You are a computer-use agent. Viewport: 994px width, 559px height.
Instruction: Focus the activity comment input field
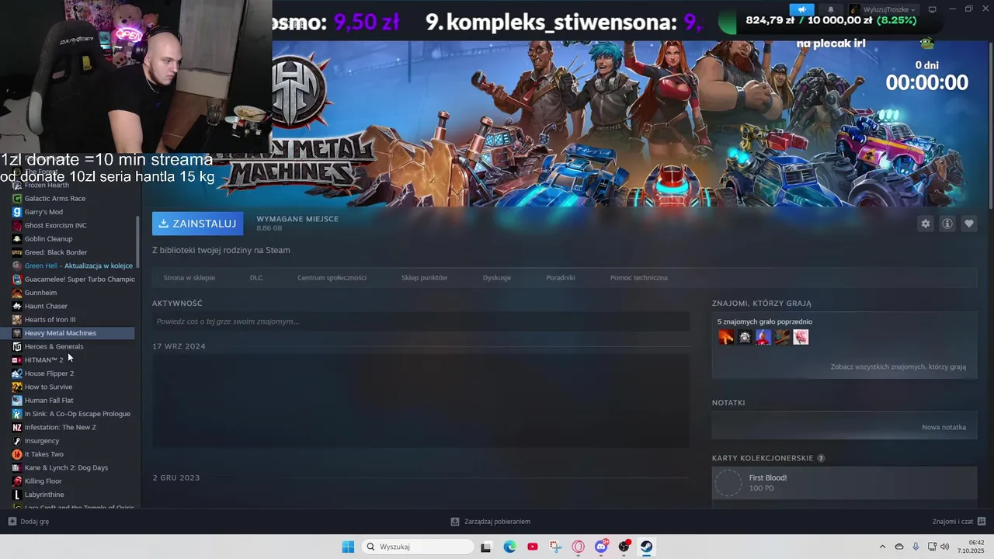pos(421,321)
